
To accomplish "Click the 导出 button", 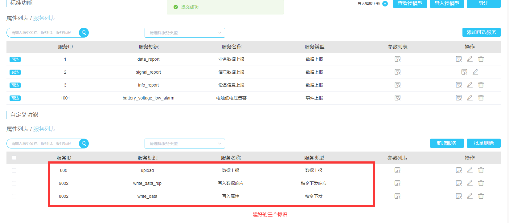I will pyautogui.click(x=484, y=3).
